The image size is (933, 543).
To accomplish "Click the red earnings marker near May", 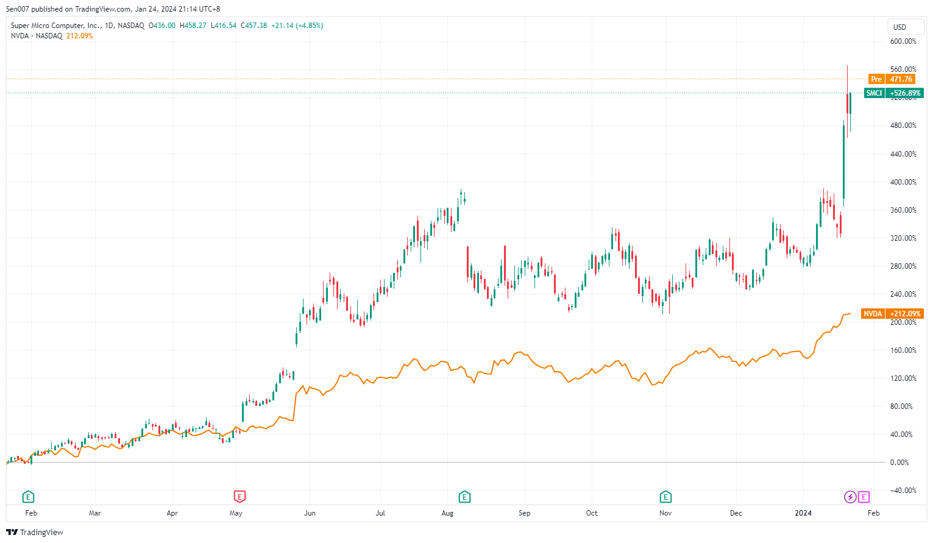I will click(240, 497).
